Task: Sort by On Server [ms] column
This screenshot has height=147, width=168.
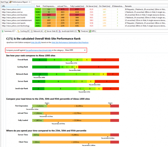Action: 92,6
